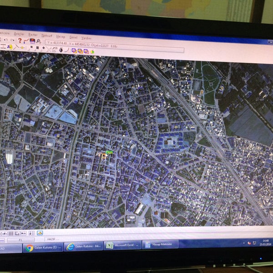
Task: Switch to Chrome Gelen Kutusu (1) taskbar window
Action: point(43,248)
